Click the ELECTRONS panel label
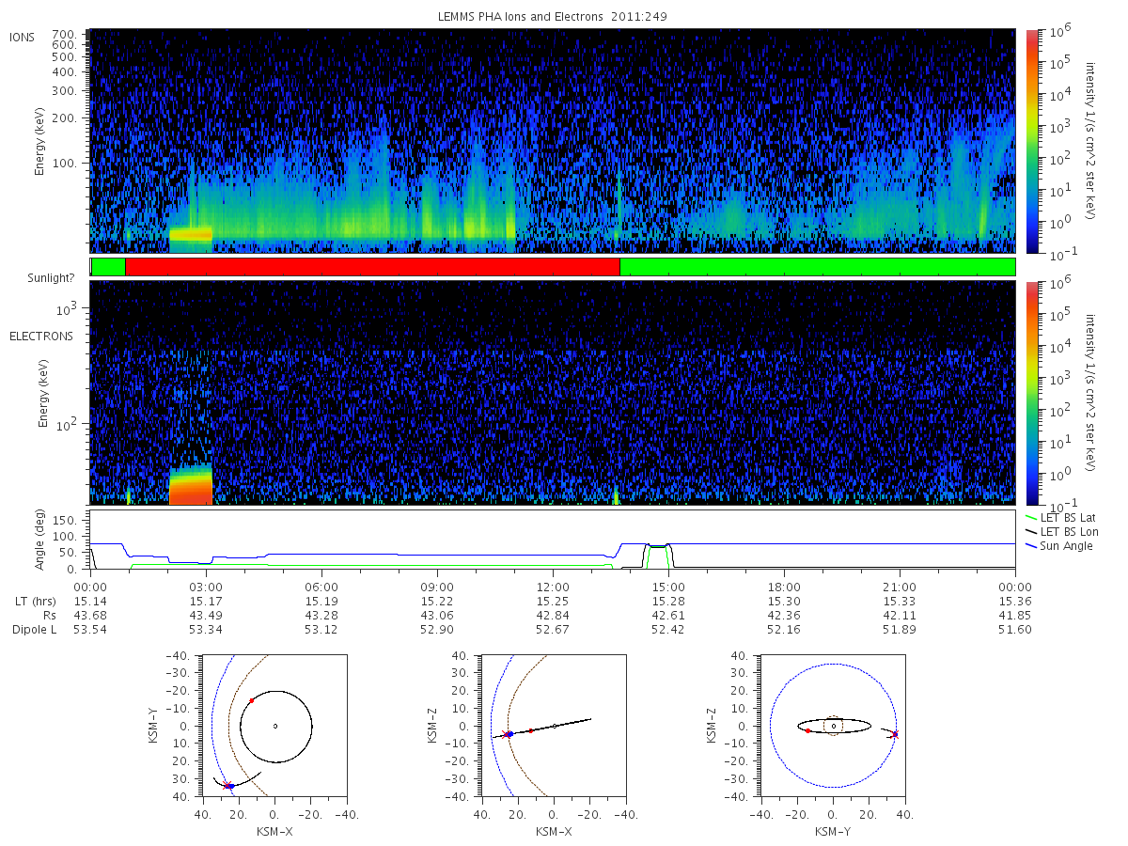The width and height of the screenshot is (1128, 846). [41, 337]
